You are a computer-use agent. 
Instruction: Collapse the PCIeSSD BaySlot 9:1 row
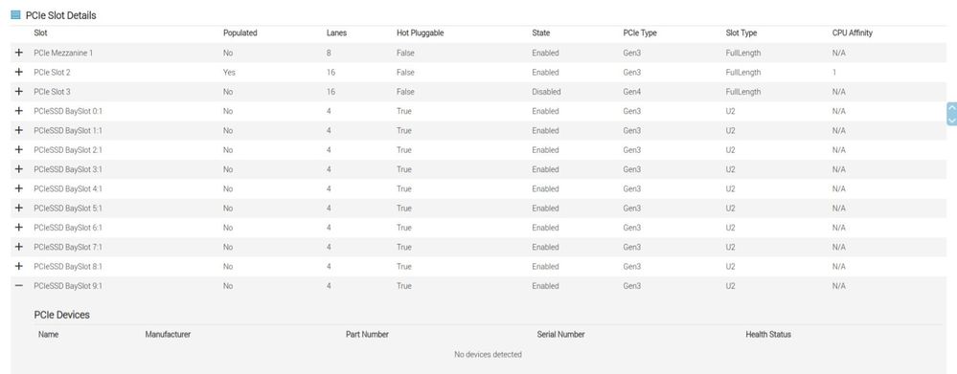pyautogui.click(x=19, y=286)
